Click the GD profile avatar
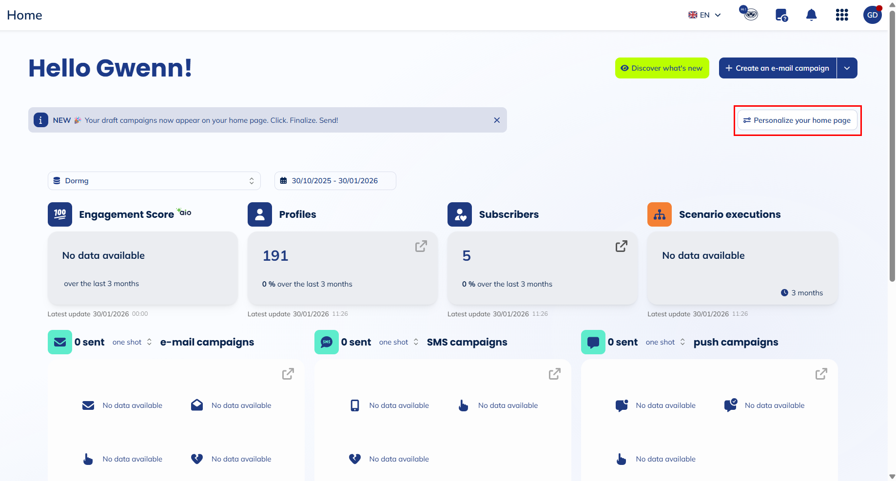Screen dimensions: 896x481 point(872,15)
